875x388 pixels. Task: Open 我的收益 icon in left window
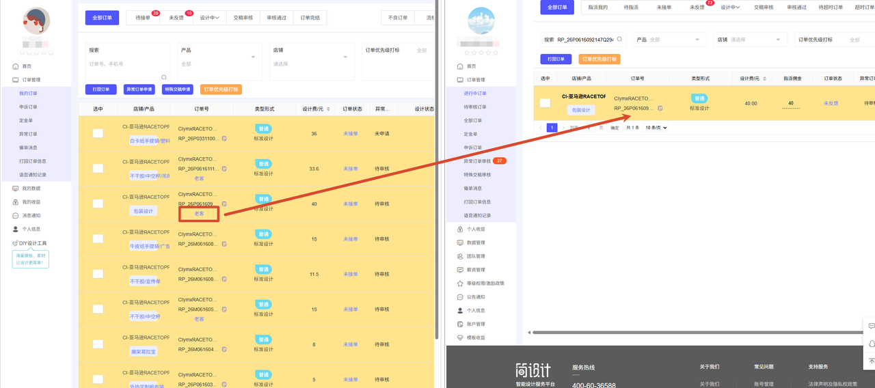[x=16, y=202]
